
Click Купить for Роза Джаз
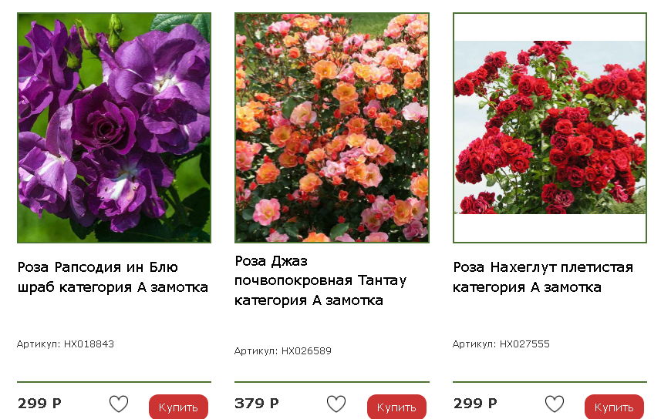click(396, 407)
